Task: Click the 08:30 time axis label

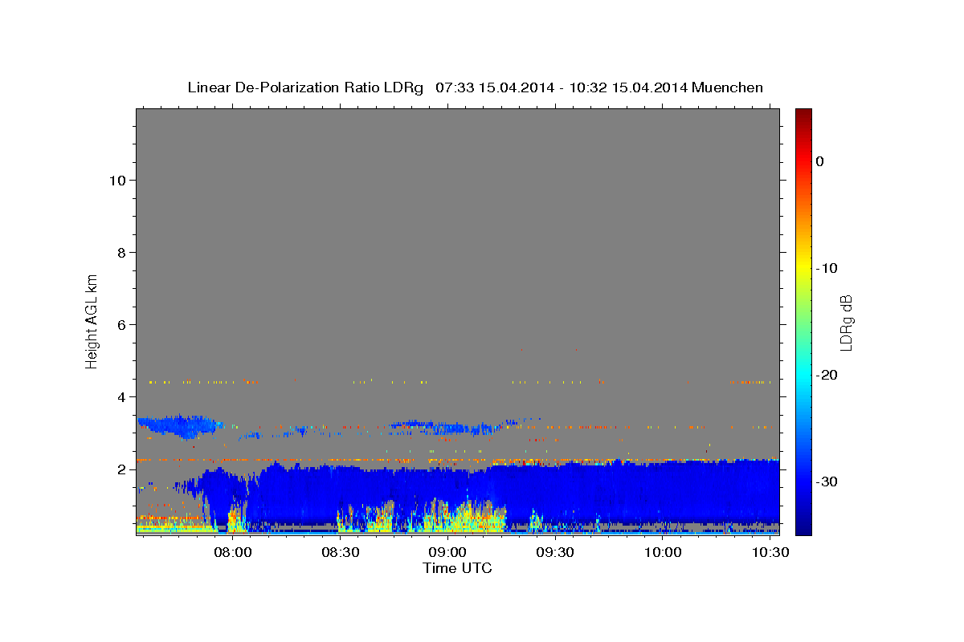Action: 340,552
